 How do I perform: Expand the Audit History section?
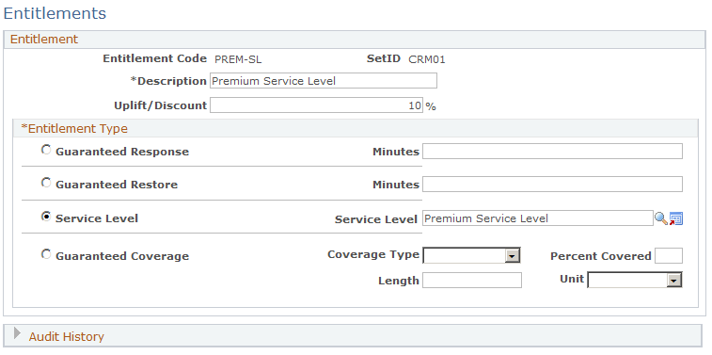[17, 333]
